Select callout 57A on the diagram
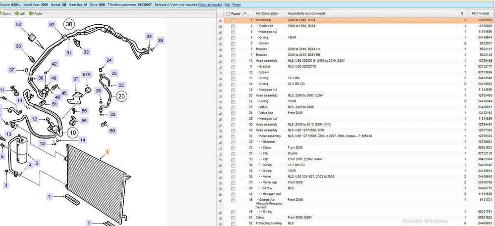This screenshot has width=495, height=226. [x=87, y=75]
